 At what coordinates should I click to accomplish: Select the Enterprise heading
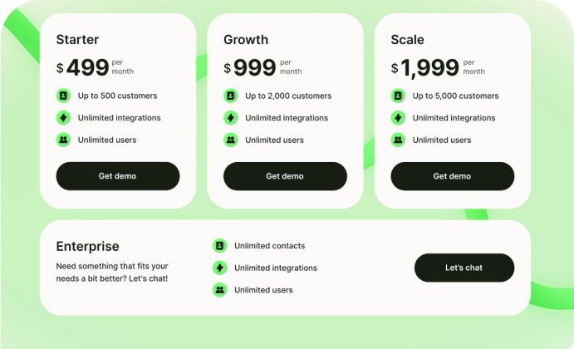pyautogui.click(x=87, y=246)
